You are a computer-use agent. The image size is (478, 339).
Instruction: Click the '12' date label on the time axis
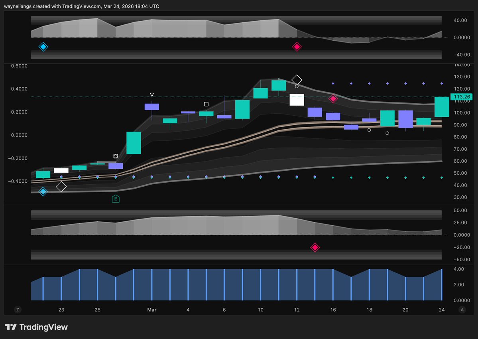(297, 310)
